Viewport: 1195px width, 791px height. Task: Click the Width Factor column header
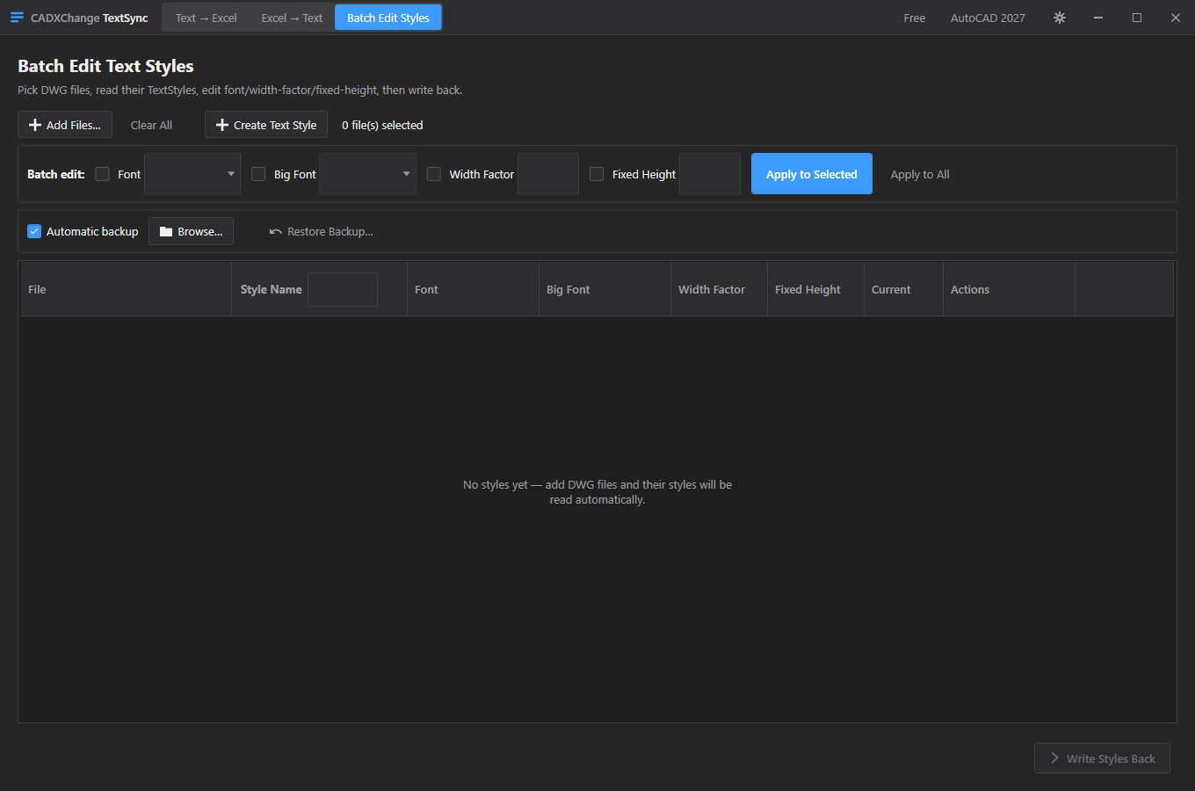coord(719,289)
